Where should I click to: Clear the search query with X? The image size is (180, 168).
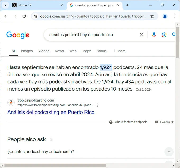tap(141, 35)
